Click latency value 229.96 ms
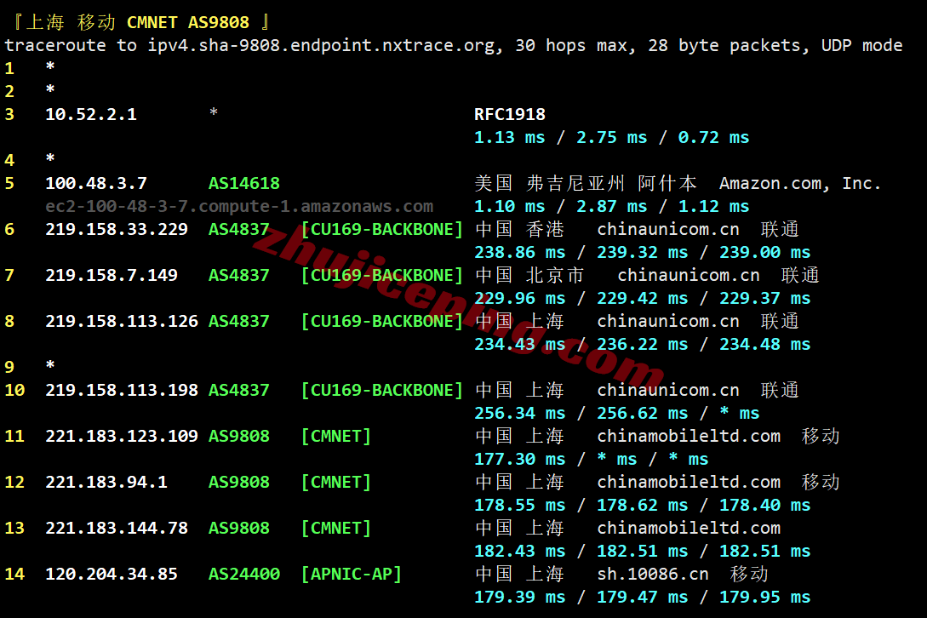This screenshot has height=618, width=927. tap(519, 299)
